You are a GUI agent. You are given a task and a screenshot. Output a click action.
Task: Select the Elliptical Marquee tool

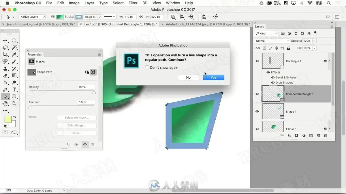pyautogui.click(x=14, y=40)
